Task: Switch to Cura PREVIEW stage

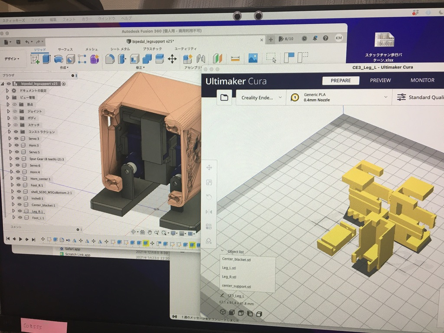Action: (380, 80)
